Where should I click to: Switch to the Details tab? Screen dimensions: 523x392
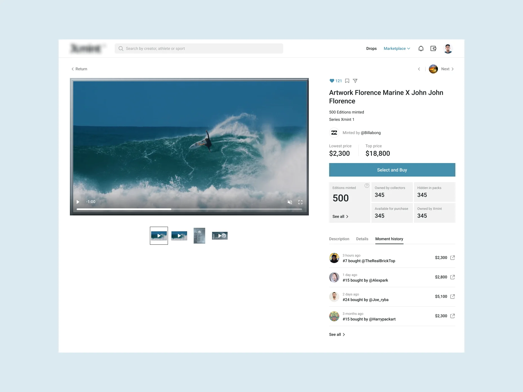click(x=362, y=239)
